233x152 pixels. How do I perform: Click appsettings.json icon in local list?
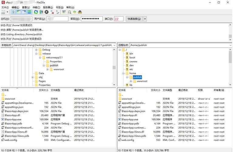point(3,107)
